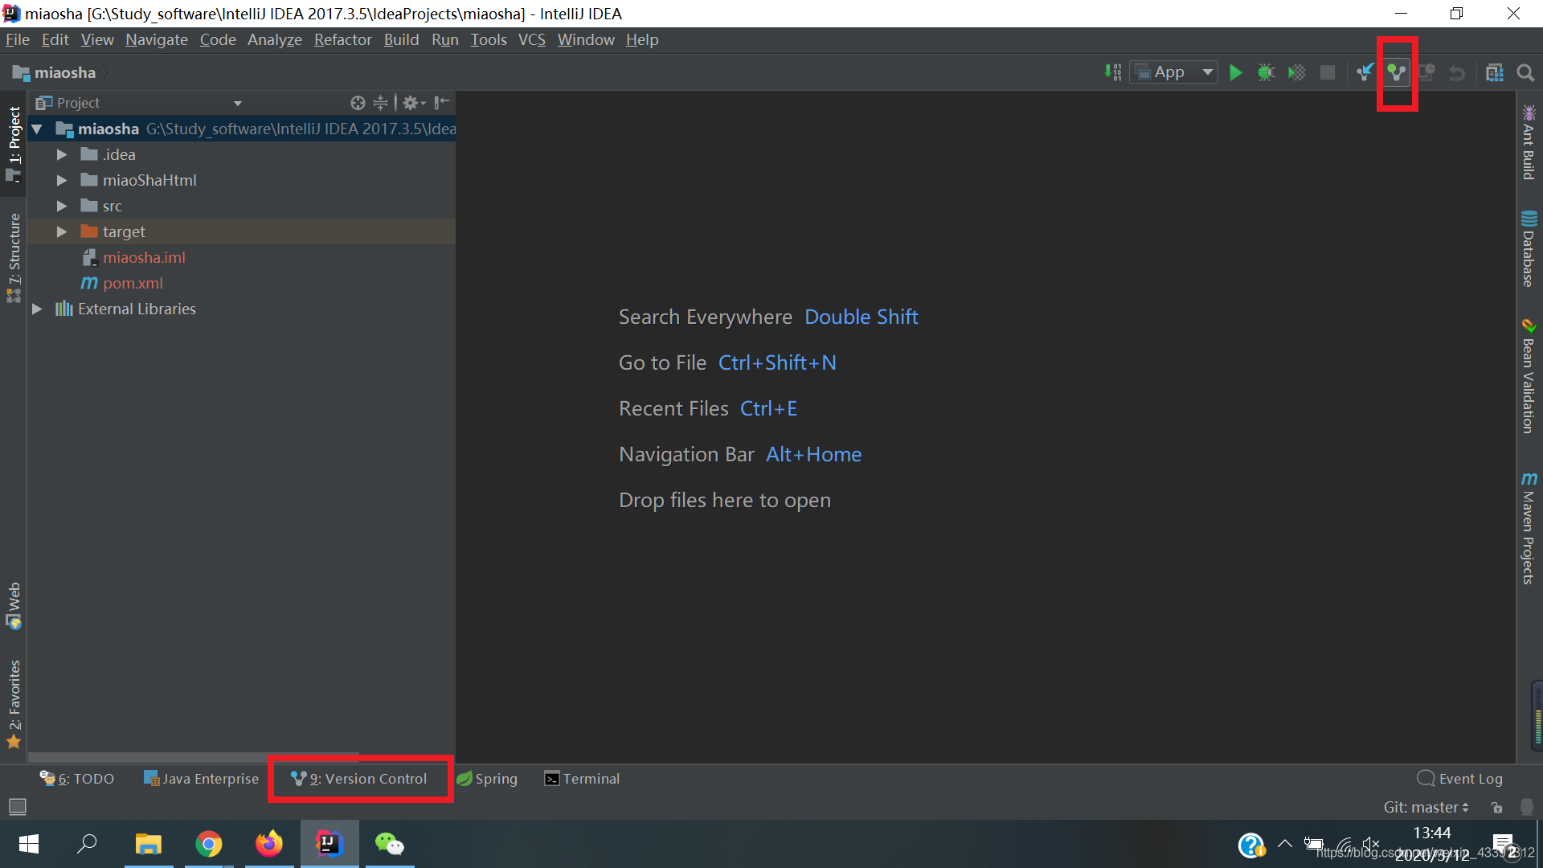Image resolution: width=1543 pixels, height=868 pixels.
Task: Run the App configuration
Action: 1236,72
